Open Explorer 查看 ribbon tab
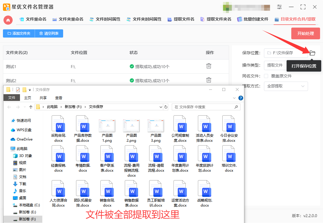Image resolution: width=323 pixels, height=223 pixels. (59, 98)
